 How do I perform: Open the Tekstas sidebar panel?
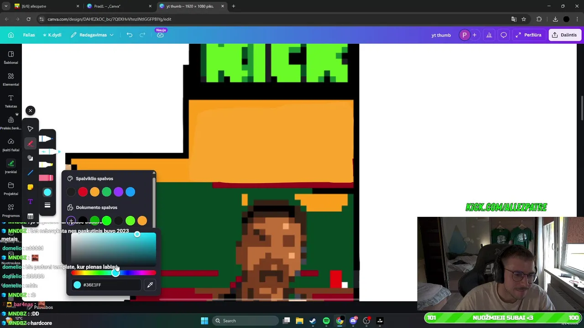tap(11, 101)
